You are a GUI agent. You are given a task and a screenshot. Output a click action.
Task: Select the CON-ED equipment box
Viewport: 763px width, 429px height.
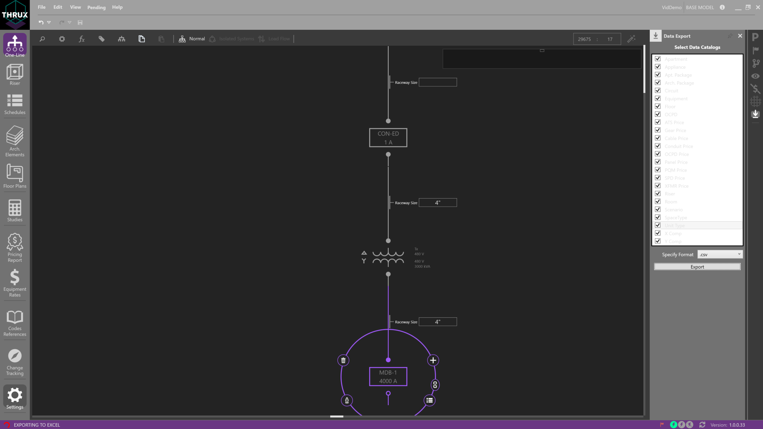click(388, 137)
